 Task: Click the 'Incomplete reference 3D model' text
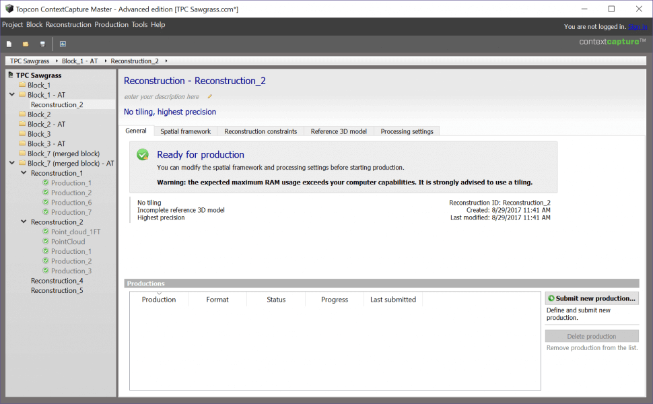[x=180, y=210]
